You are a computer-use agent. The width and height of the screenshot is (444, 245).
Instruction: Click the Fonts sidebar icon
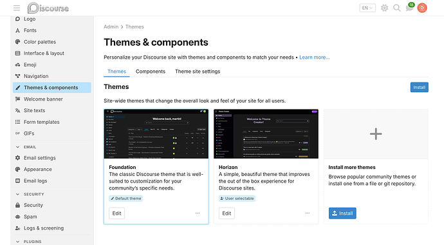17,30
